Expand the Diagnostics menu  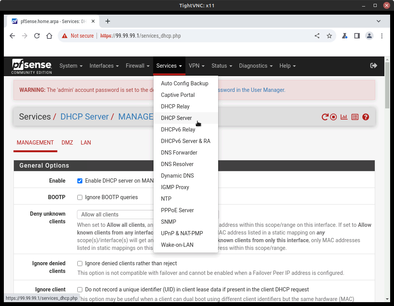pos(255,66)
